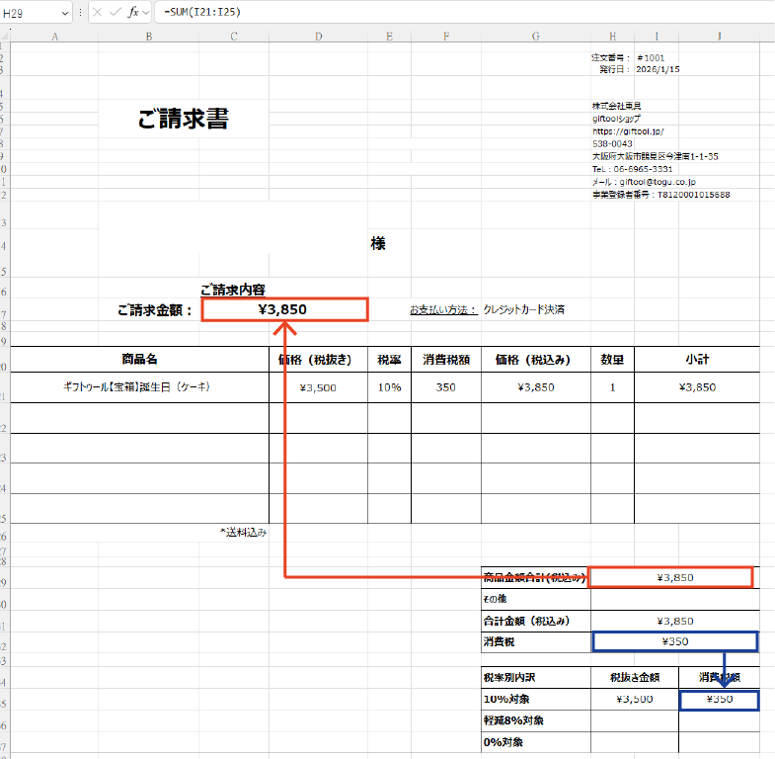Click the formula bar resize dots handle
The width and height of the screenshot is (775, 759).
pos(80,12)
